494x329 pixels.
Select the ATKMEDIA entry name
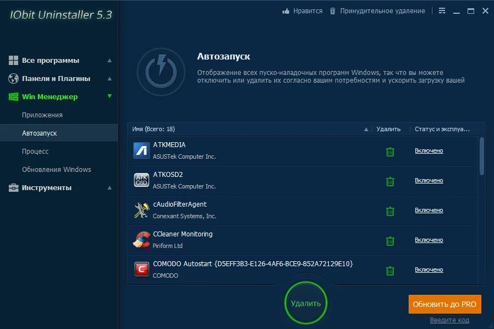click(x=169, y=144)
